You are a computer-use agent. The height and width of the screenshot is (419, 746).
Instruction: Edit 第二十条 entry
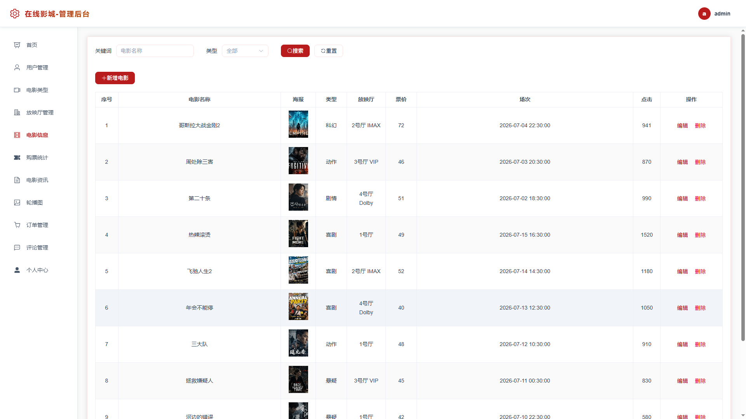point(682,199)
